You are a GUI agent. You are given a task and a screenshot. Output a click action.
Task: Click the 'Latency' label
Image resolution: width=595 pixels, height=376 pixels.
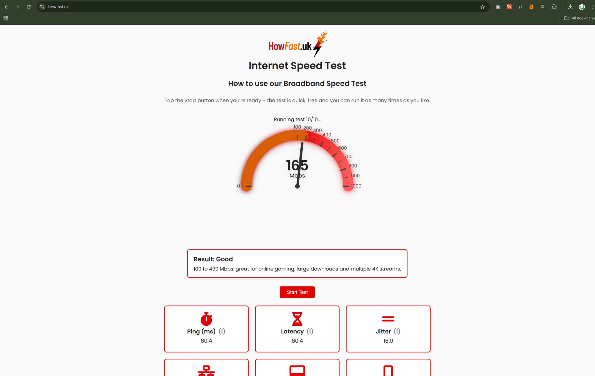(x=292, y=332)
